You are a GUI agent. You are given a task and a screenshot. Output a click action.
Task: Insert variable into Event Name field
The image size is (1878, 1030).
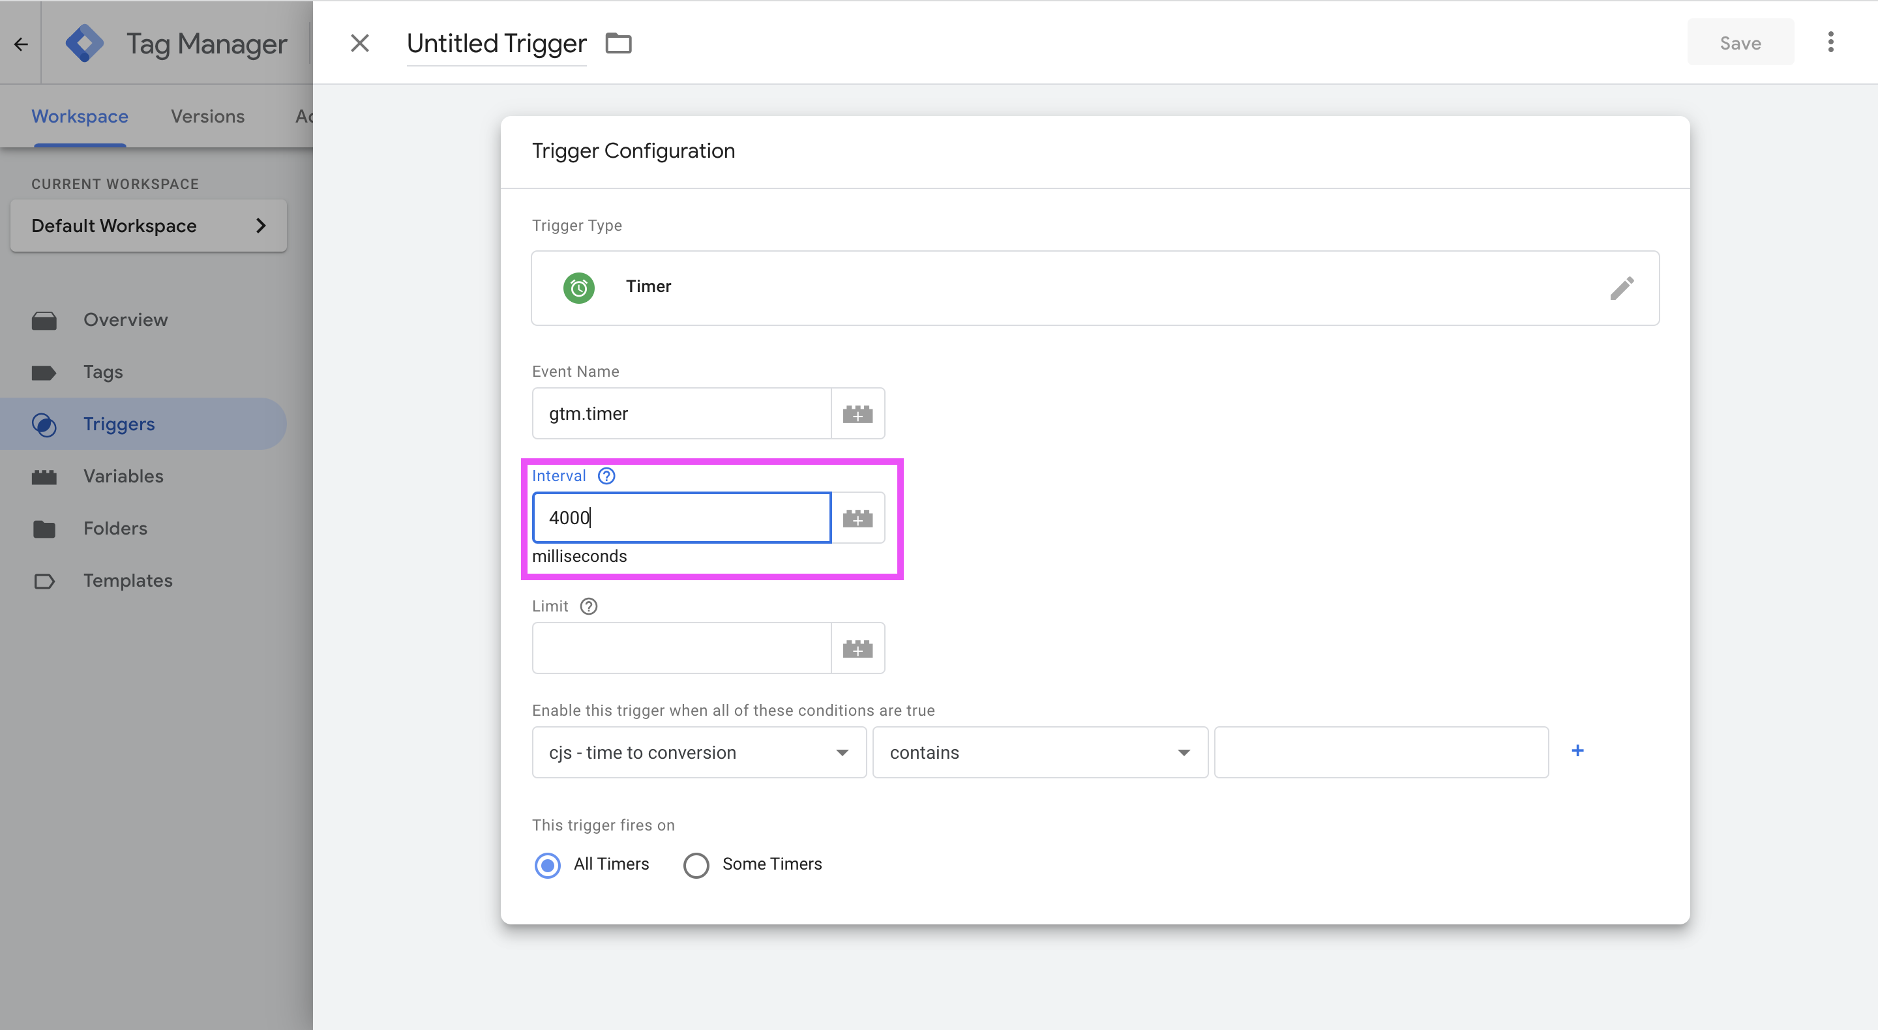pyautogui.click(x=857, y=414)
